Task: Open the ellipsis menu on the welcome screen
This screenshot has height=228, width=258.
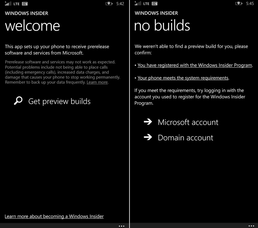Action: [122, 226]
